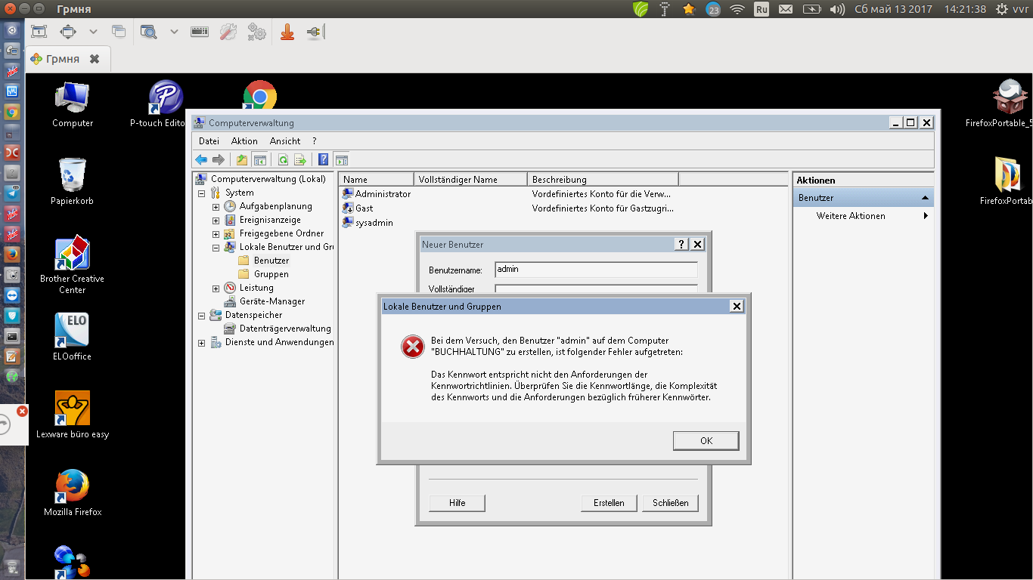Expand the Dienste und Anwendungen node
1033x580 pixels.
201,343
